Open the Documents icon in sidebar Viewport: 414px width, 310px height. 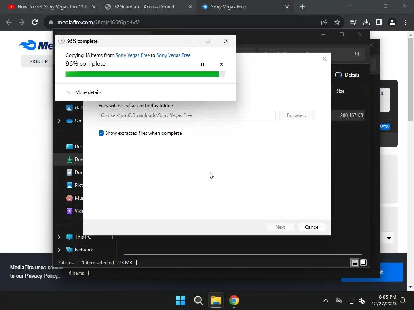[70, 172]
